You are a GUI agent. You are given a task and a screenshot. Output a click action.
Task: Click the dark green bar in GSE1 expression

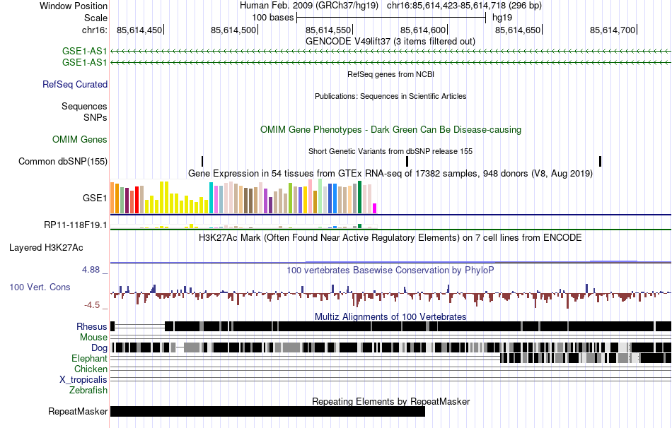[x=359, y=197]
